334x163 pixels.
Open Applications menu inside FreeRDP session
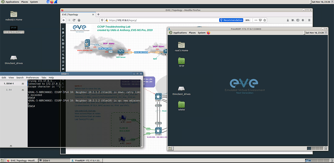[x=180, y=33]
